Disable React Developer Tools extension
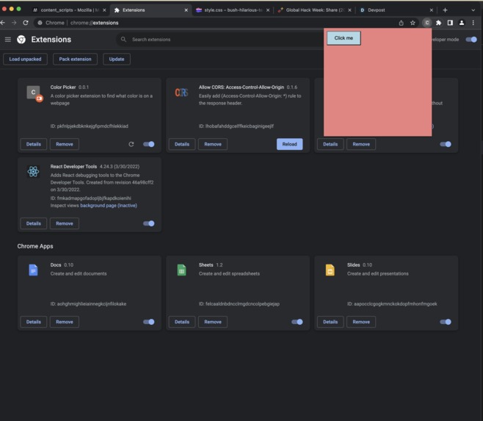Viewport: 483px width, 421px height. point(149,223)
